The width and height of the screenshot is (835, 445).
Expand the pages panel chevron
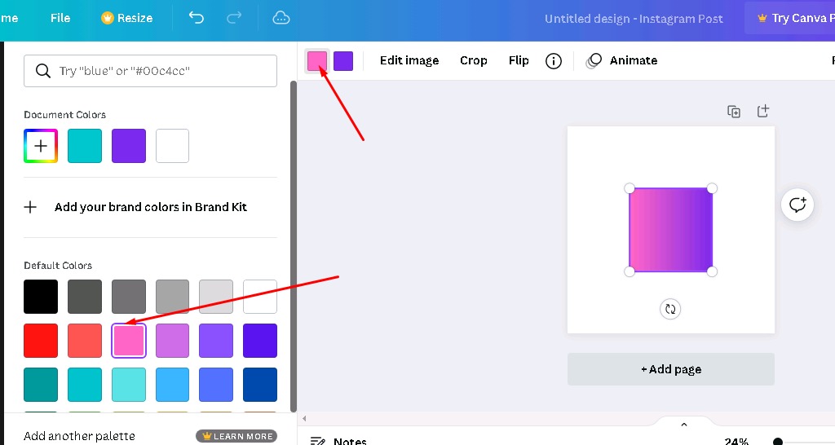(684, 425)
